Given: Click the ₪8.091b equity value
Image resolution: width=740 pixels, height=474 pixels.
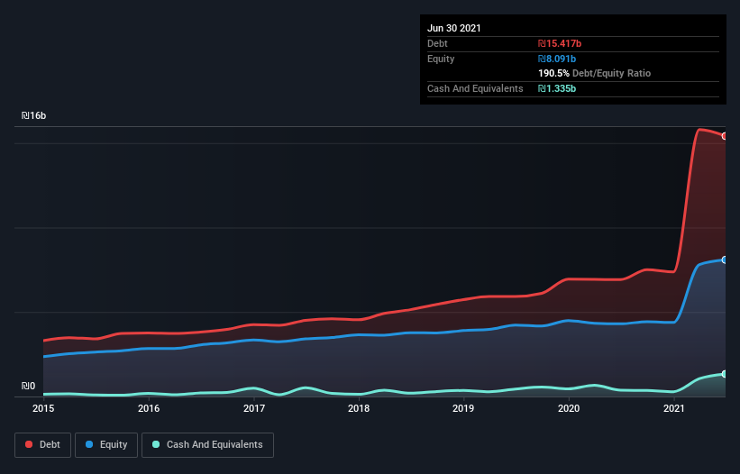Looking at the screenshot, I should click(557, 59).
